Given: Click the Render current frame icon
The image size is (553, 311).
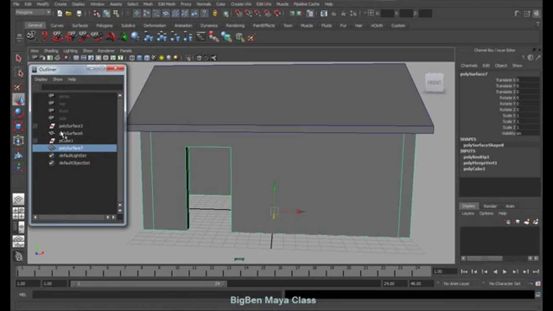Looking at the screenshot, I should point(334,13).
